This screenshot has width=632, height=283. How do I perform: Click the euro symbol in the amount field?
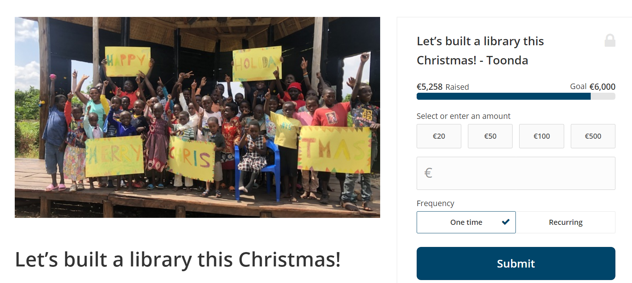pos(428,173)
